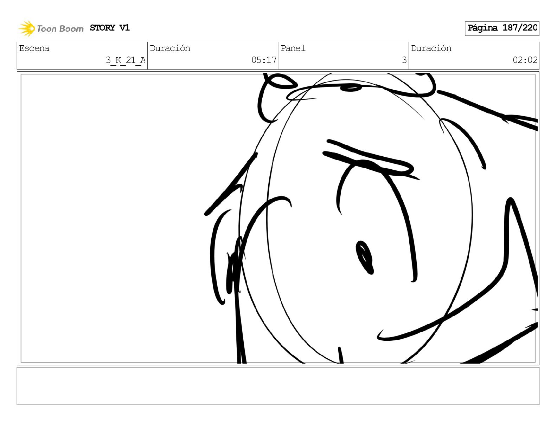Click the scene duration value 05:17
Screen dimensions: 557x430
(x=264, y=60)
